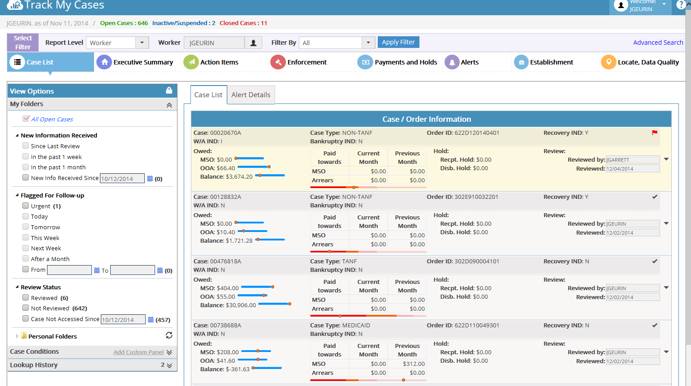The width and height of the screenshot is (691, 386).
Task: Click the Apply Filter button
Action: coord(398,42)
